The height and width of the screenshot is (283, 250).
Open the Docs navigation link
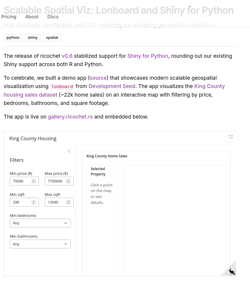click(53, 17)
